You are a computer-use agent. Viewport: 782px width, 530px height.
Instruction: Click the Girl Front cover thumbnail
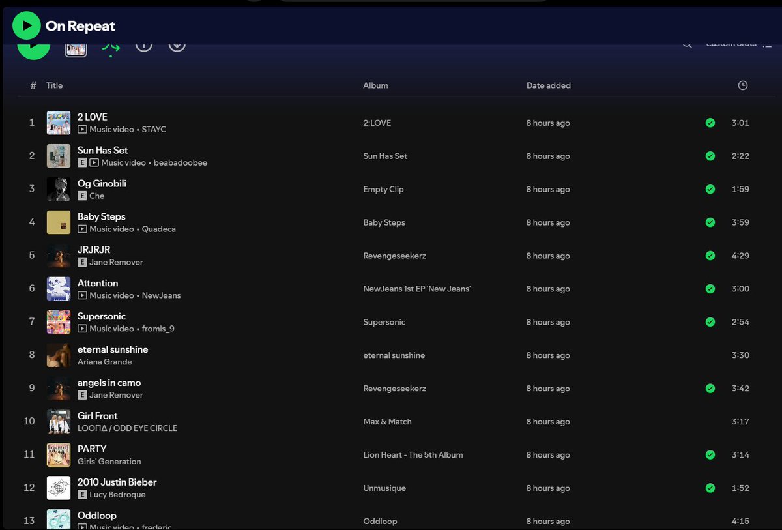[x=59, y=422]
